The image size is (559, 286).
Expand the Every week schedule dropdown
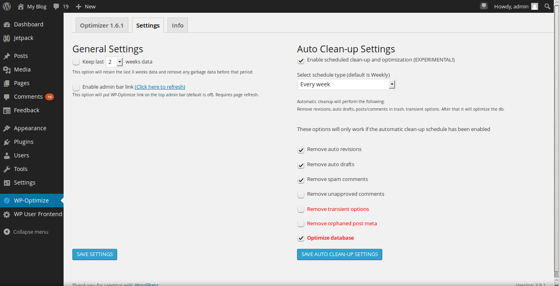click(x=391, y=85)
